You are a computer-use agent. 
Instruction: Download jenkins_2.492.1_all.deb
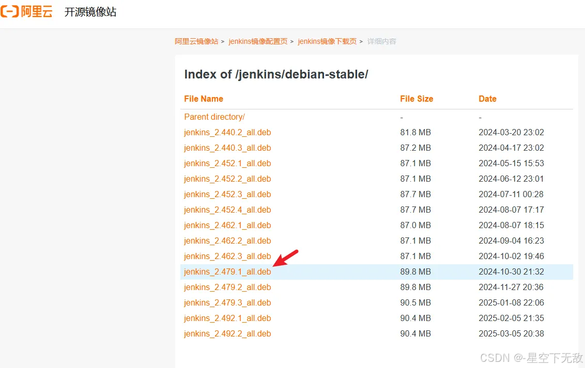coord(227,318)
